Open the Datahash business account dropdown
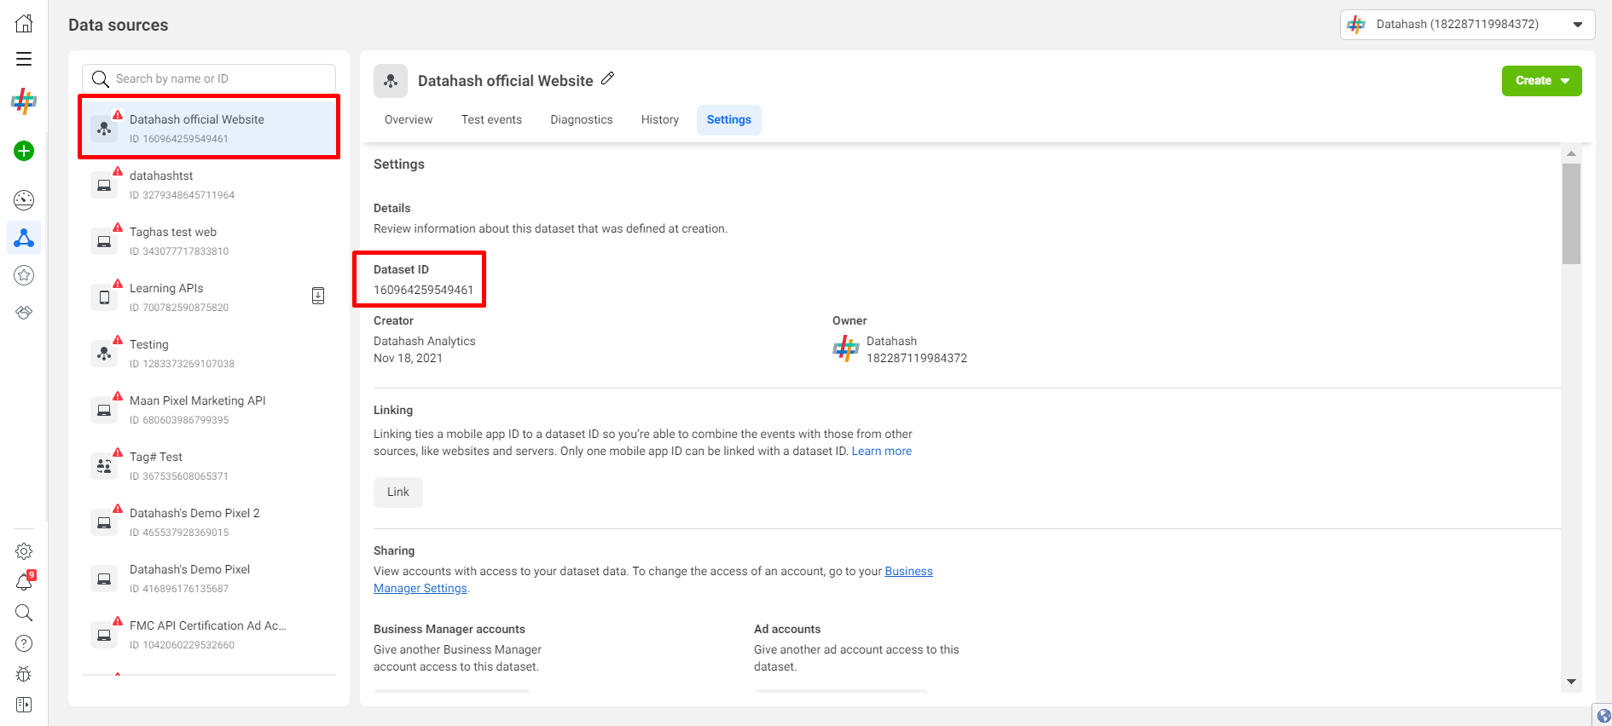 click(1467, 25)
